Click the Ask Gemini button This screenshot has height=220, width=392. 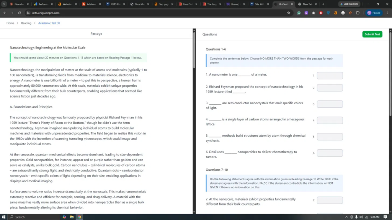pyautogui.click(x=349, y=4)
